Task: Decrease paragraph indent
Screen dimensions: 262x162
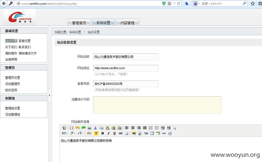Action: (x=169, y=128)
